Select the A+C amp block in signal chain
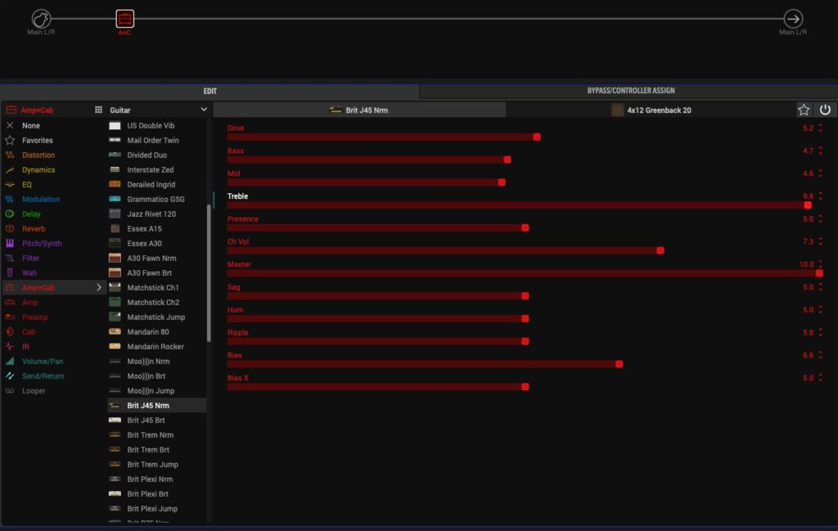 pyautogui.click(x=124, y=18)
